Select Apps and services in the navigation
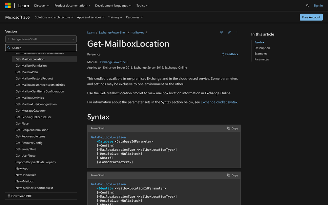 [91, 17]
